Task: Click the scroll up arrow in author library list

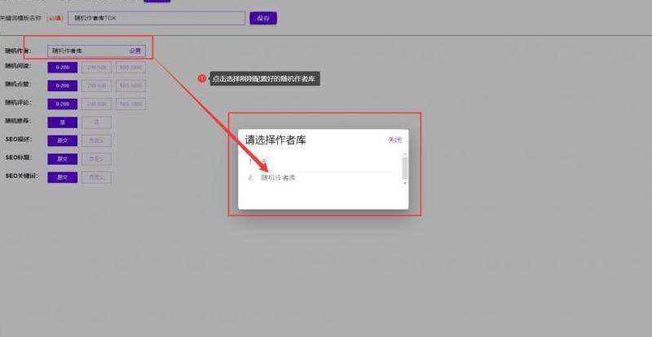Action: tap(404, 153)
